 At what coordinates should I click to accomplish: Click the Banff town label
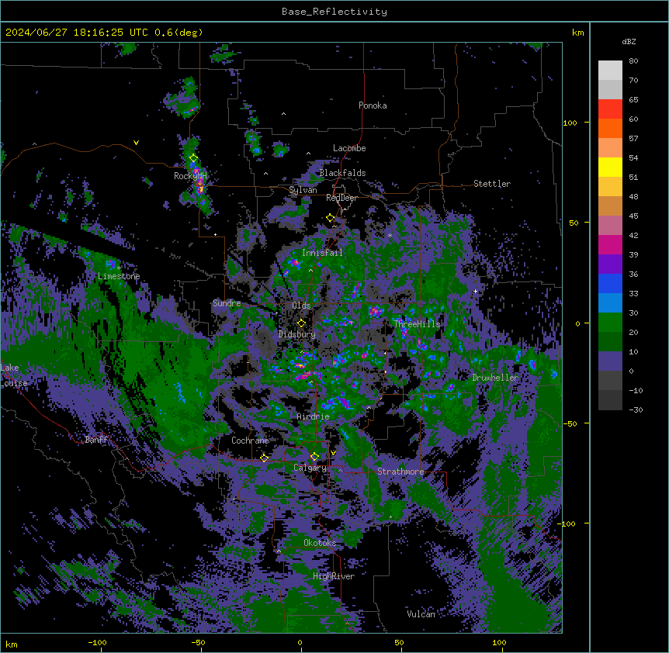click(96, 440)
